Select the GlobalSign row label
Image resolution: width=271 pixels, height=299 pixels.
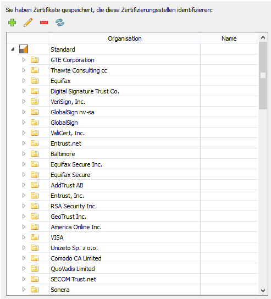click(x=64, y=123)
